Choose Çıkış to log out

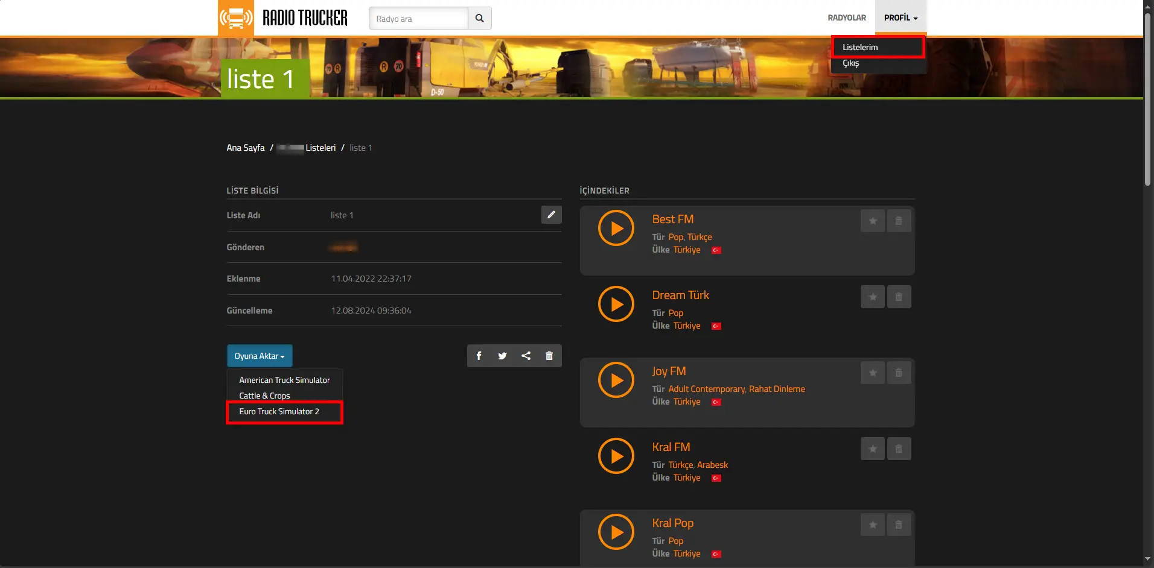pos(851,63)
